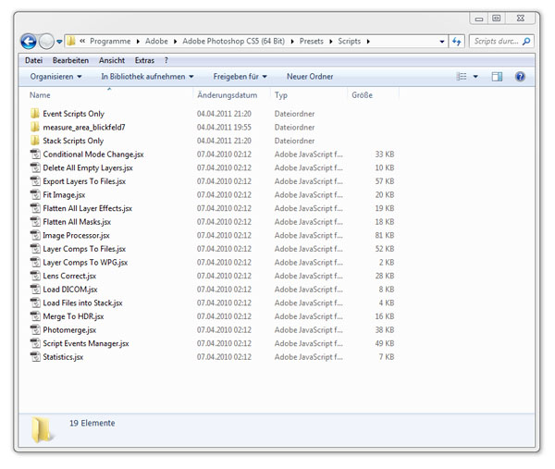Navigate to 'Adobe' breadcrumb segment
Viewport: 555px width, 469px height.
click(156, 42)
